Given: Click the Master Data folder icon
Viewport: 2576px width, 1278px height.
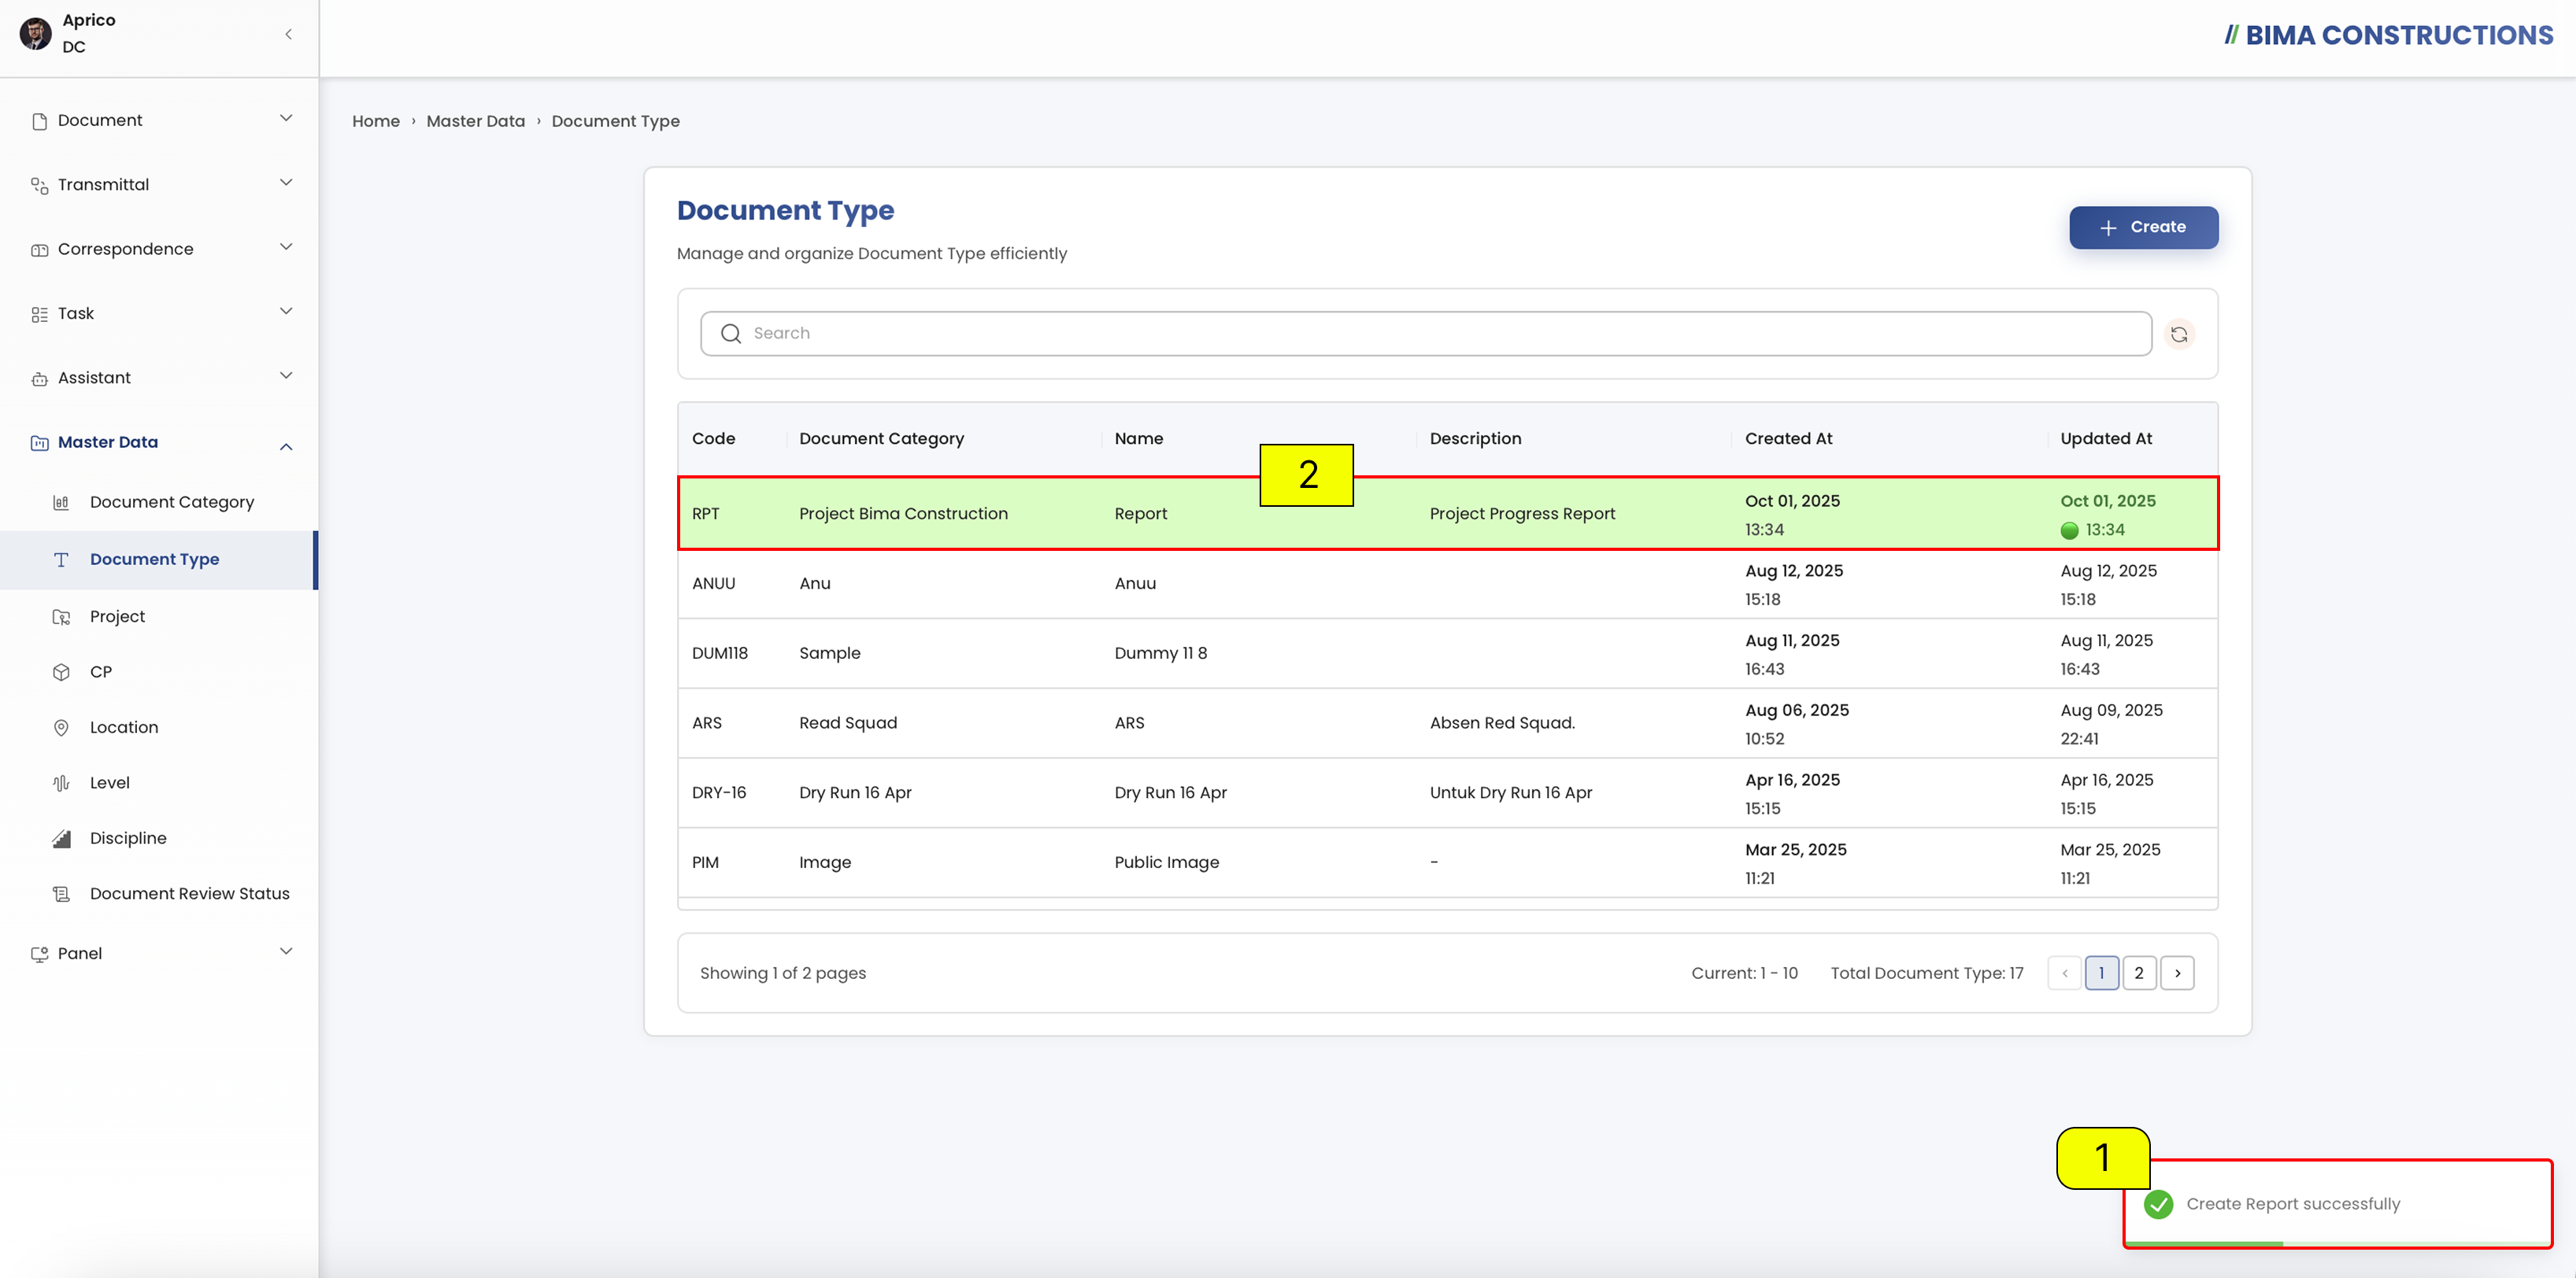Looking at the screenshot, I should pos(39,442).
